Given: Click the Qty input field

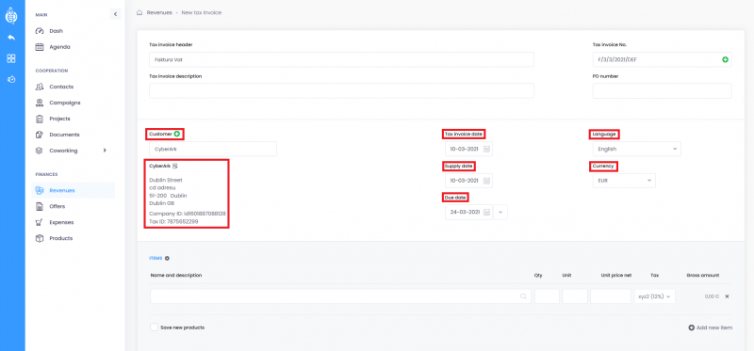Looking at the screenshot, I should [548, 296].
